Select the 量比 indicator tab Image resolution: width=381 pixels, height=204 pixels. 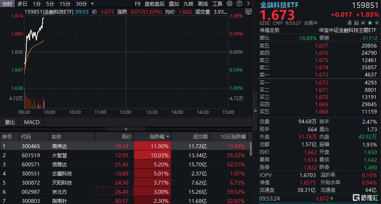[10, 122]
